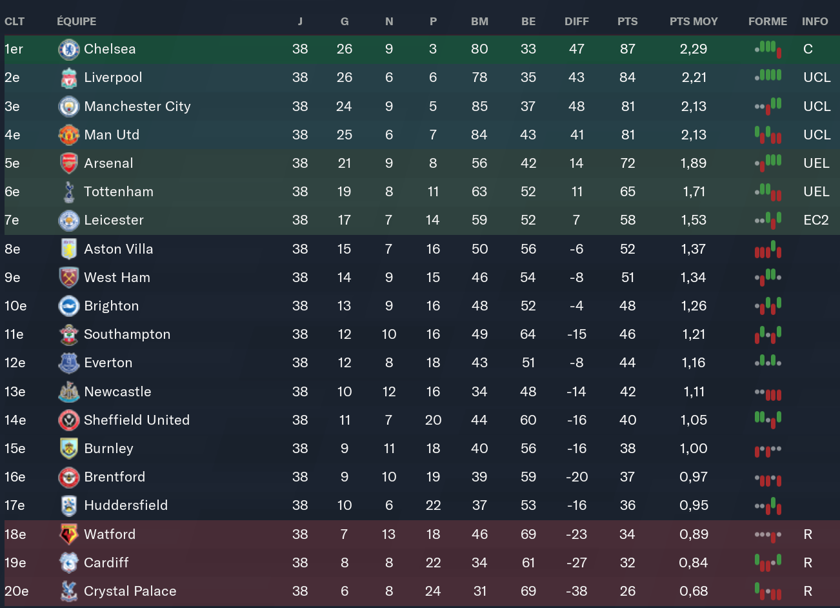Select the Arsenal club crest icon
Viewport: 840px width, 608px height.
pos(68,163)
